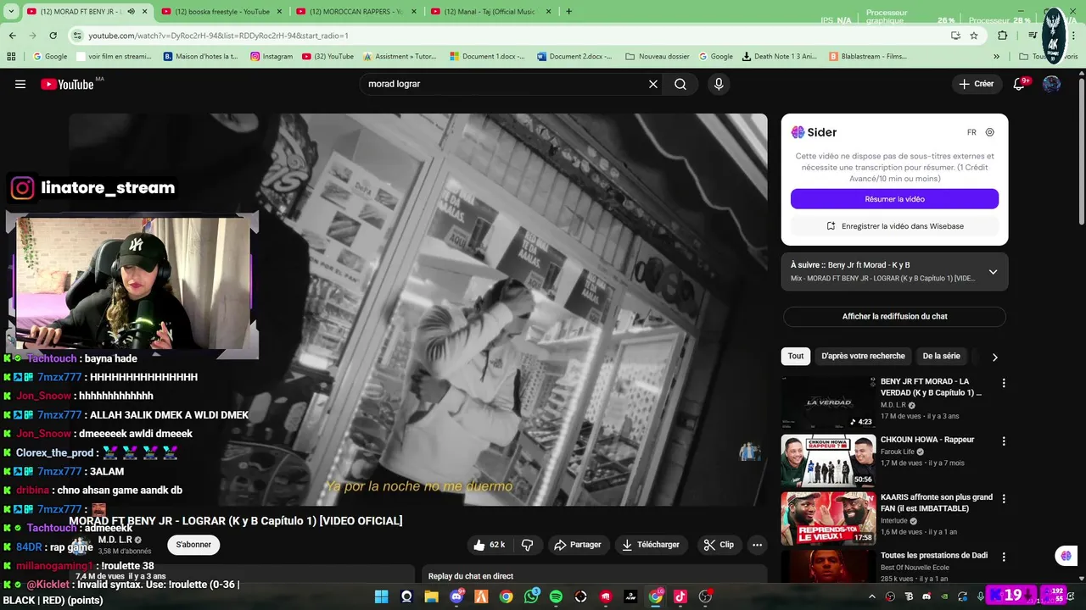Open the Créer create button
Viewport: 1086px width, 610px height.
(x=976, y=84)
